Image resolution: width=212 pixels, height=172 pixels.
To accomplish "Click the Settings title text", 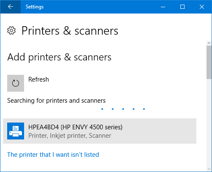I will pyautogui.click(x=35, y=7).
